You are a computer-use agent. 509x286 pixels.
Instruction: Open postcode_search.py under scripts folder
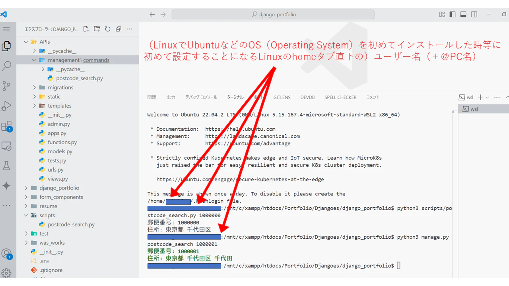click(x=71, y=224)
